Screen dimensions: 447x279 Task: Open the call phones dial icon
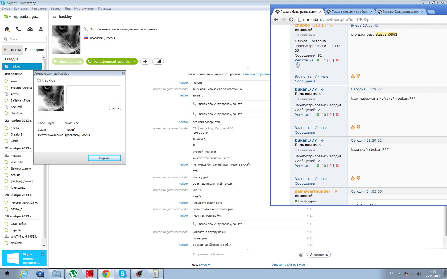[19, 29]
